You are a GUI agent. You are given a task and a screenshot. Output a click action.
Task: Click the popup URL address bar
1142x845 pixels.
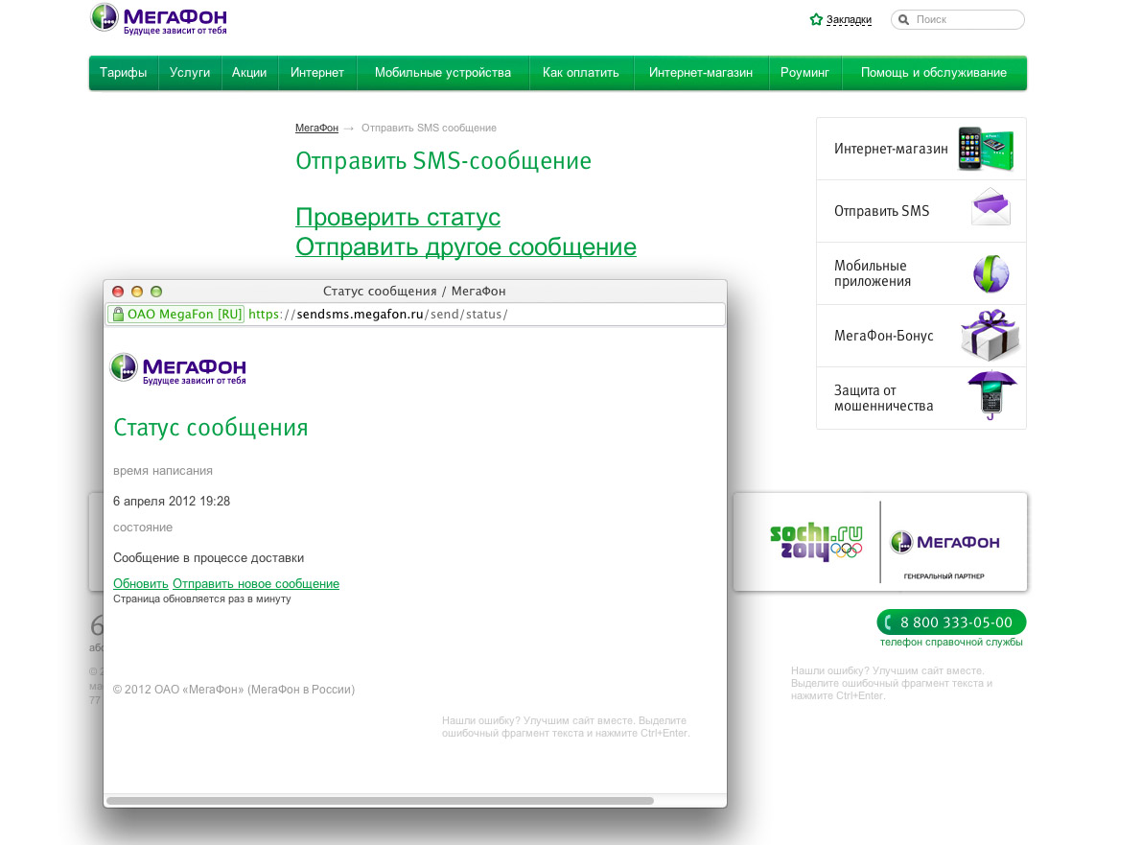(415, 314)
